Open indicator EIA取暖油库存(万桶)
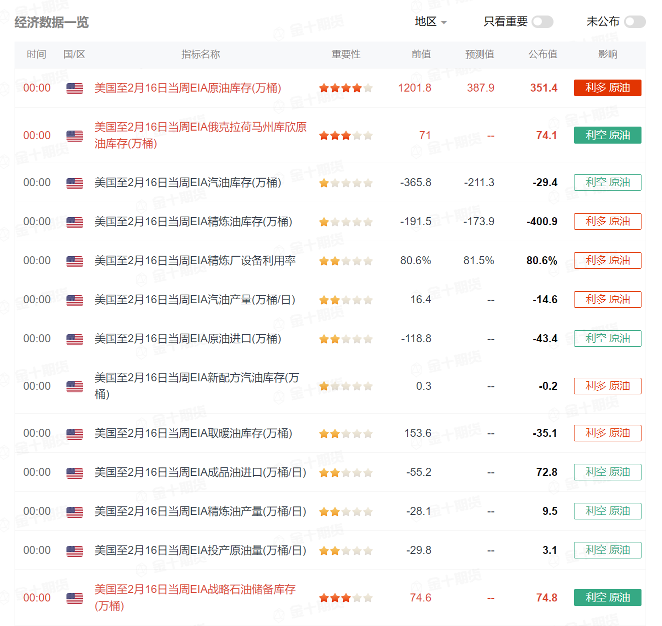The height and width of the screenshot is (626, 662). coord(193,433)
